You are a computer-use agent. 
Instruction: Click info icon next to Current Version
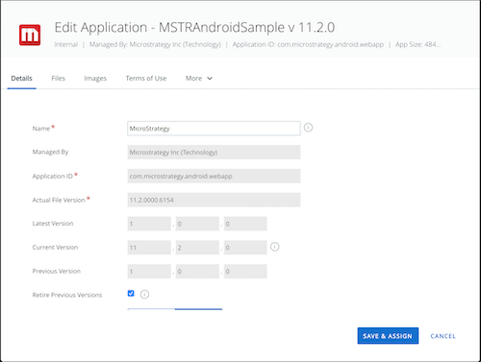(x=275, y=247)
